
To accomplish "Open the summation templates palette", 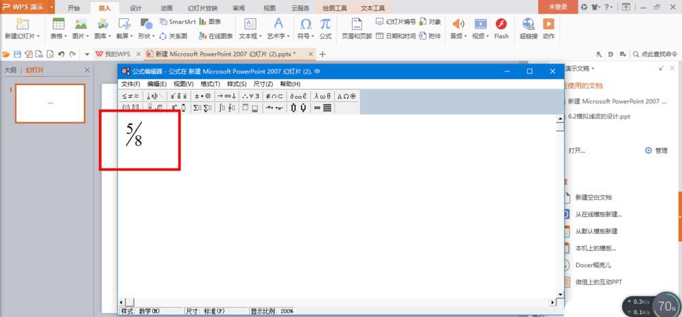I will (203, 107).
